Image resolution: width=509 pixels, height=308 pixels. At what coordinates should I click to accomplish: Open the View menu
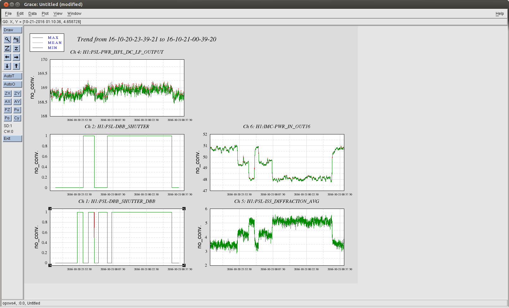(x=58, y=14)
